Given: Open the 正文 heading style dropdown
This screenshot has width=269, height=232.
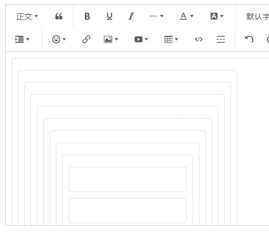Looking at the screenshot, I should (27, 16).
